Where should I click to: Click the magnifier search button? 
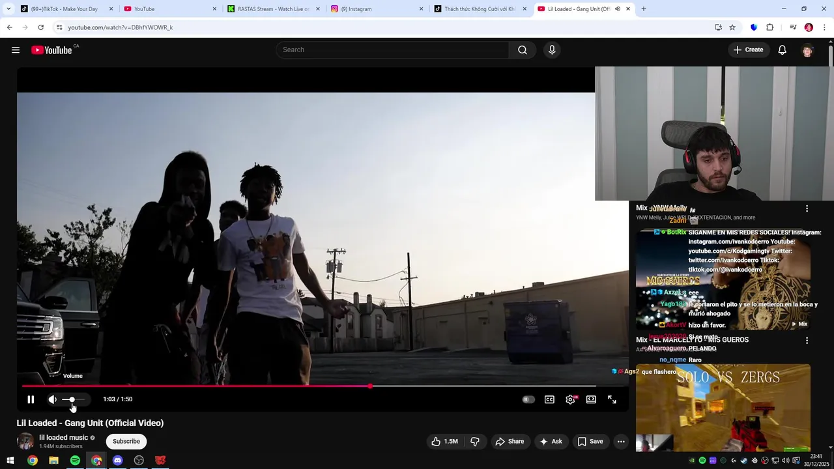tap(523, 50)
